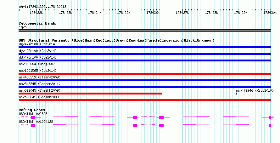Select NM_002826 exon near 178422k
The height and width of the screenshot is (143, 280).
click(33, 117)
